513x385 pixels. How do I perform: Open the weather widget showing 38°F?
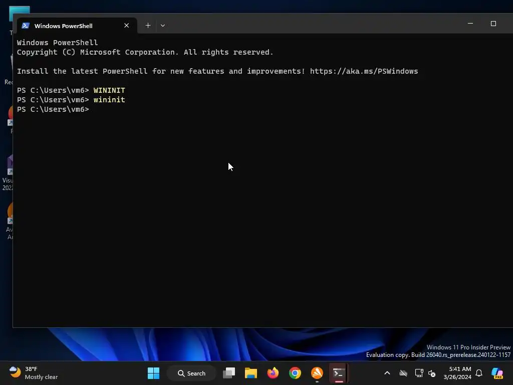click(x=34, y=373)
